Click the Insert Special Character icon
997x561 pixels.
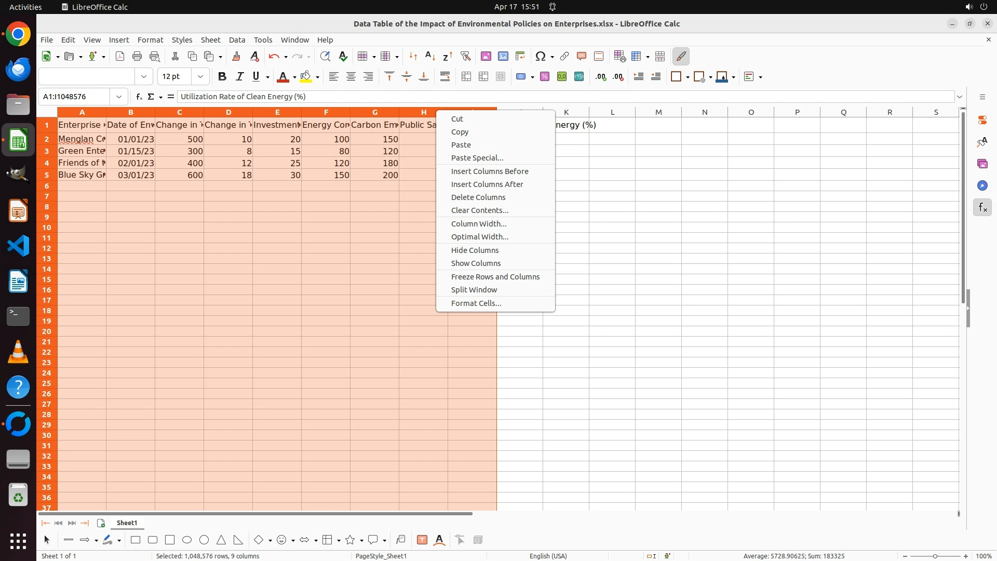click(x=540, y=56)
